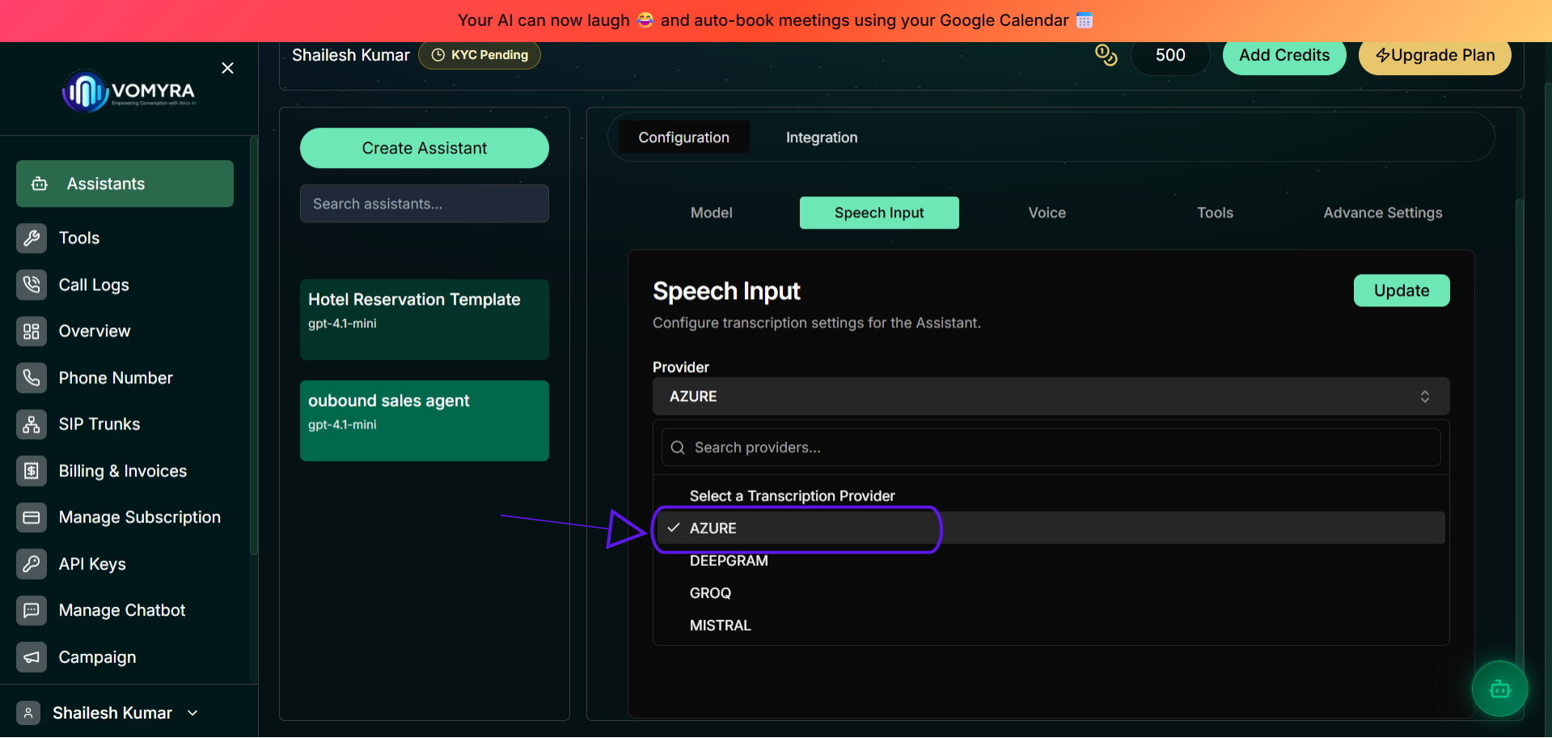This screenshot has width=1552, height=738.
Task: Open Campaign in the sidebar
Action: coord(97,657)
